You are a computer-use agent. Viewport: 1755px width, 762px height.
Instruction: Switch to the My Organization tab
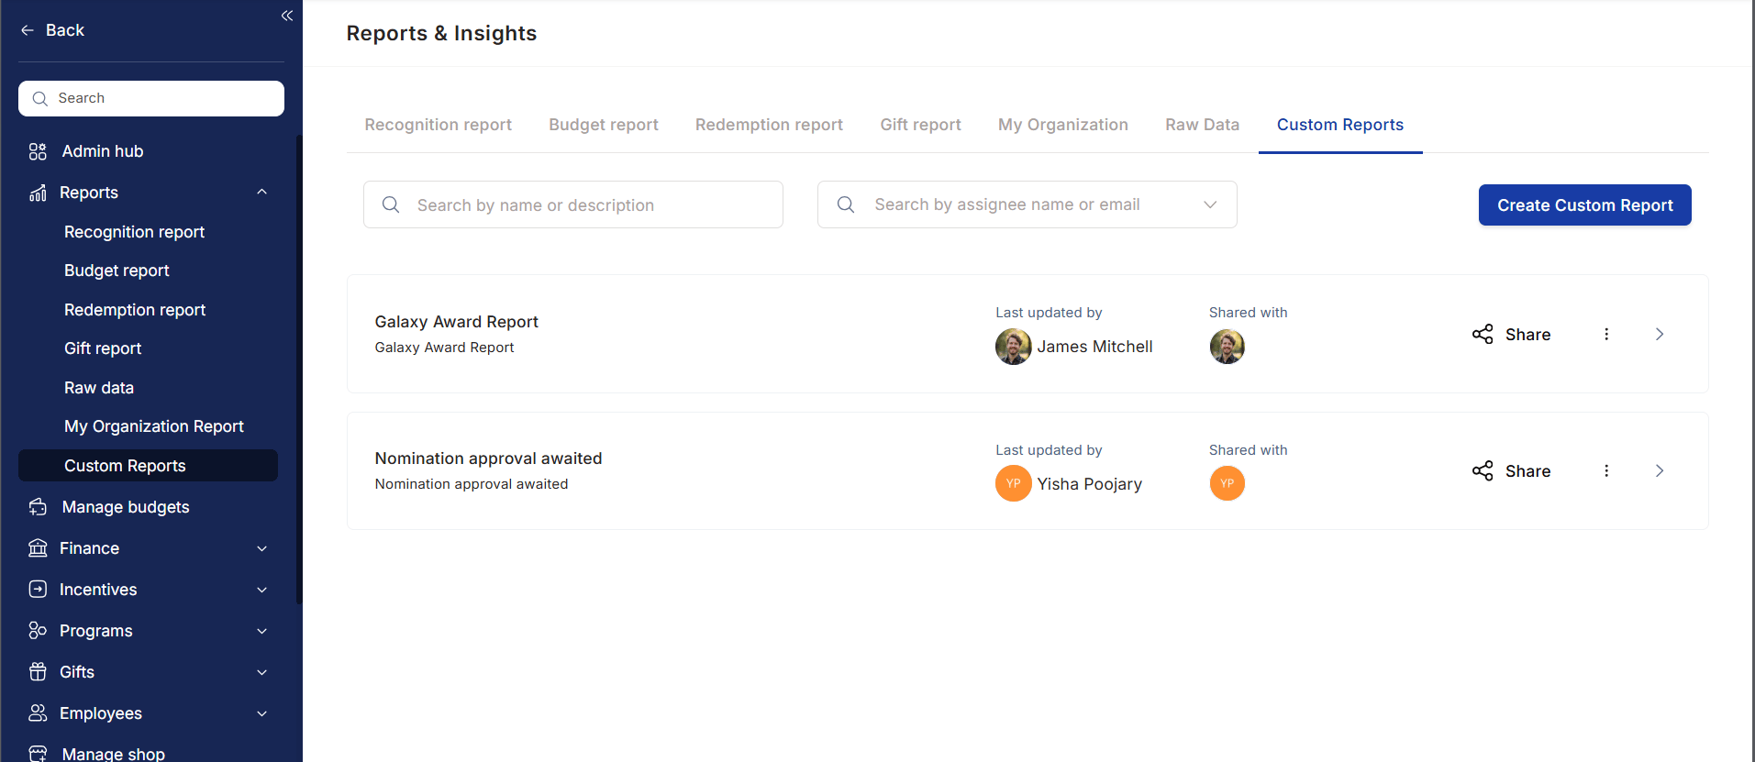(x=1063, y=125)
